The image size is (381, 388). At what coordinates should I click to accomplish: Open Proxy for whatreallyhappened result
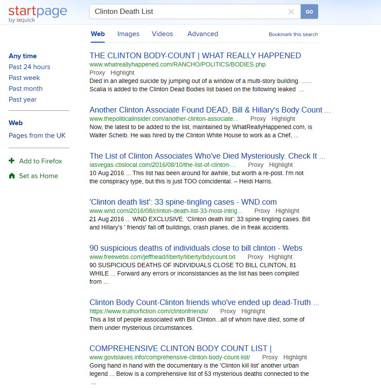point(97,73)
